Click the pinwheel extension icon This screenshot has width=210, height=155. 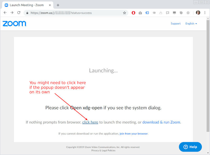coord(188,13)
